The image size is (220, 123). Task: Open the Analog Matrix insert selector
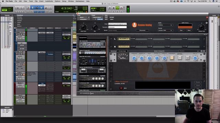84,19
